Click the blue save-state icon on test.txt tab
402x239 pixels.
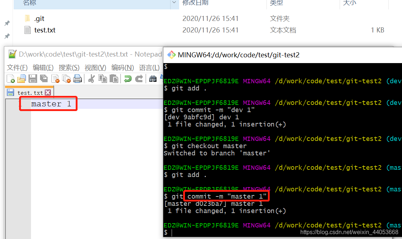tap(10, 93)
